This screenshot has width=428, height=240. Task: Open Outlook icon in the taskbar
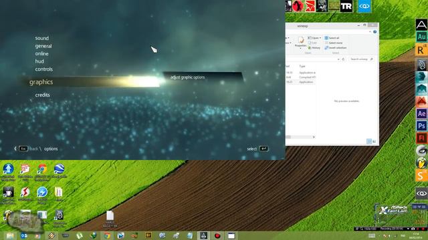click(x=24, y=235)
